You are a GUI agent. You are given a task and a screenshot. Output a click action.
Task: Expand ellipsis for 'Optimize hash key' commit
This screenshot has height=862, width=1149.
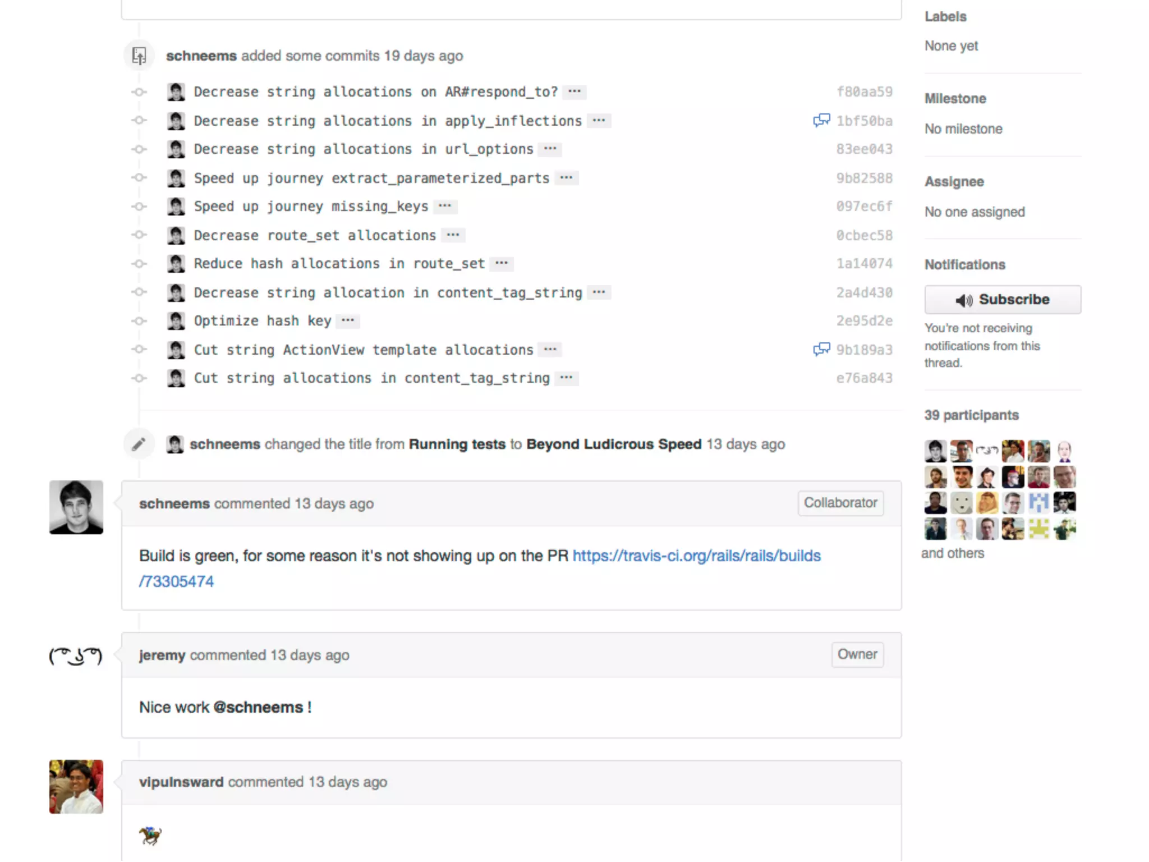[348, 321]
